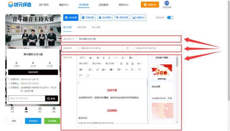Click the redo arrow icon
230x131 pixels.
(x=80, y=75)
